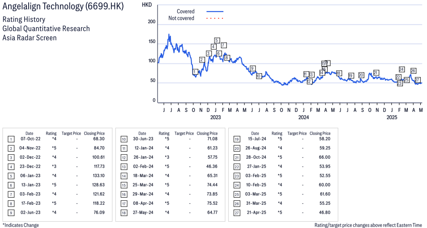427x228 pixels.
Task: Click the 23-Dec-22 date cell
Action: coord(30,166)
